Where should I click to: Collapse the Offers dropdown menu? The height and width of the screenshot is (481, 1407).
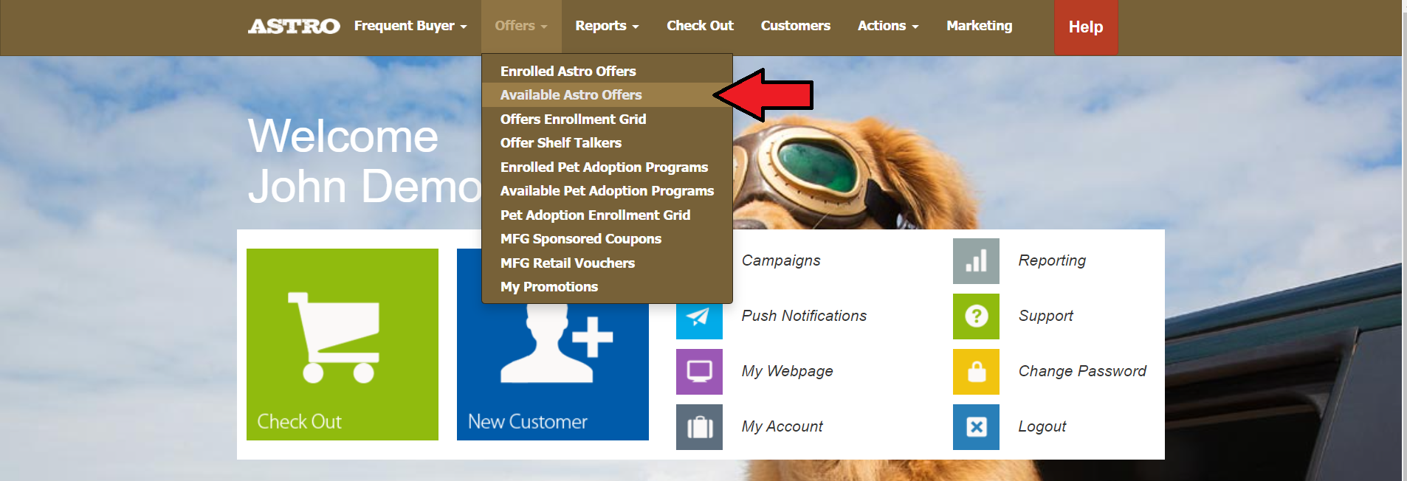pos(520,26)
